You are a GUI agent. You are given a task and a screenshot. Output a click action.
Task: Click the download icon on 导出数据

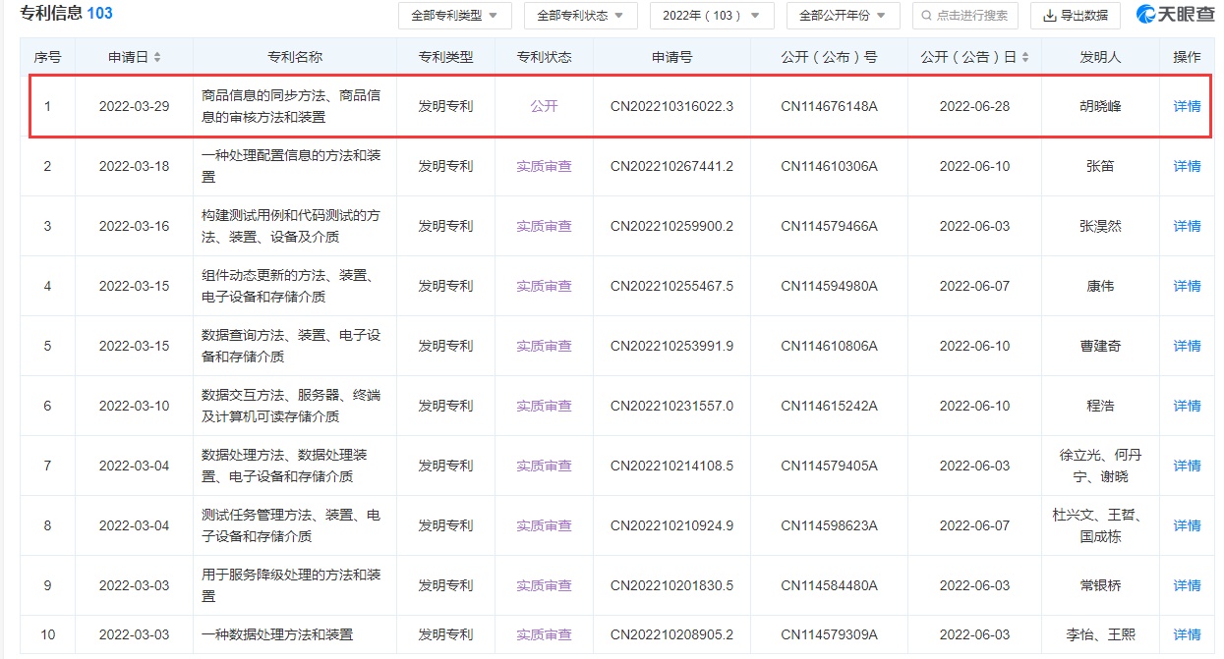(x=1049, y=16)
